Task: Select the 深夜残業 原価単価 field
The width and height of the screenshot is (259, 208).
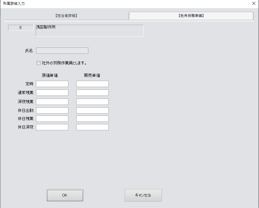Action: (x=52, y=102)
